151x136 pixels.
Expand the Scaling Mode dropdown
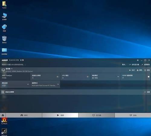click(118, 77)
